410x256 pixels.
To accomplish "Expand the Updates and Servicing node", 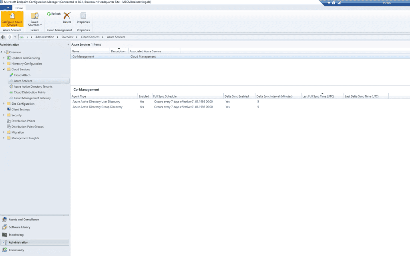I will (x=4, y=58).
